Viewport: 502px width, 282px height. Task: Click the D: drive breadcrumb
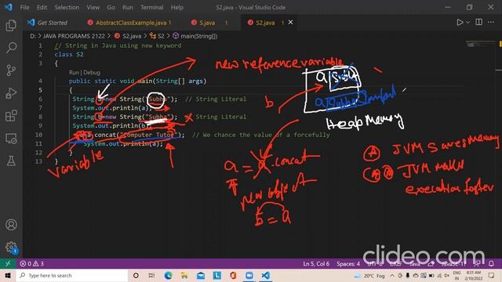coord(33,36)
